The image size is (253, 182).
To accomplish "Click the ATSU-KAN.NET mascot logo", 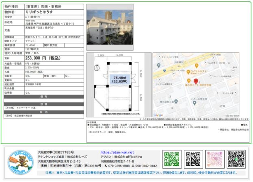I will (20, 163).
